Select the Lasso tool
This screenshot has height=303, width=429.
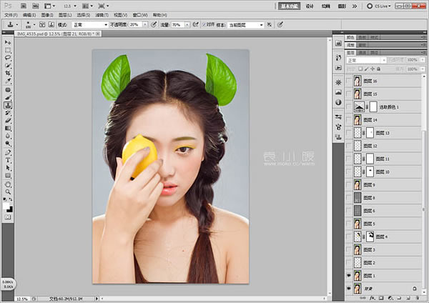(x=8, y=58)
